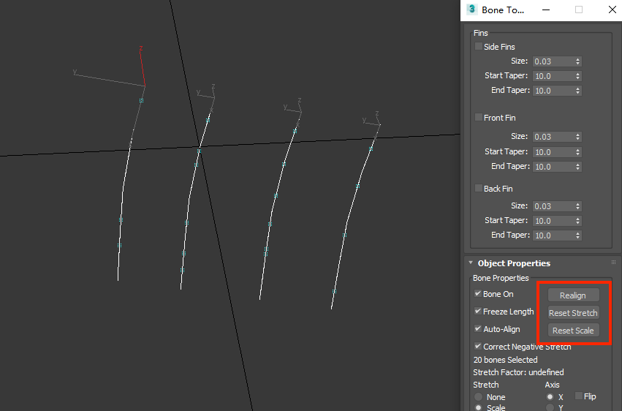Click the Side Fins Start Taper spinner

578,76
